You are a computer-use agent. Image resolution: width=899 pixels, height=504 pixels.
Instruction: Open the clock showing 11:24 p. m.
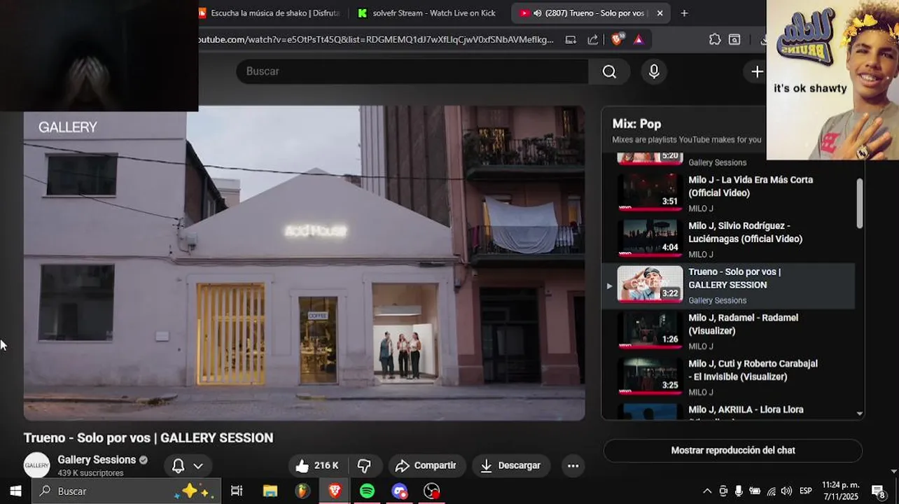tap(840, 491)
